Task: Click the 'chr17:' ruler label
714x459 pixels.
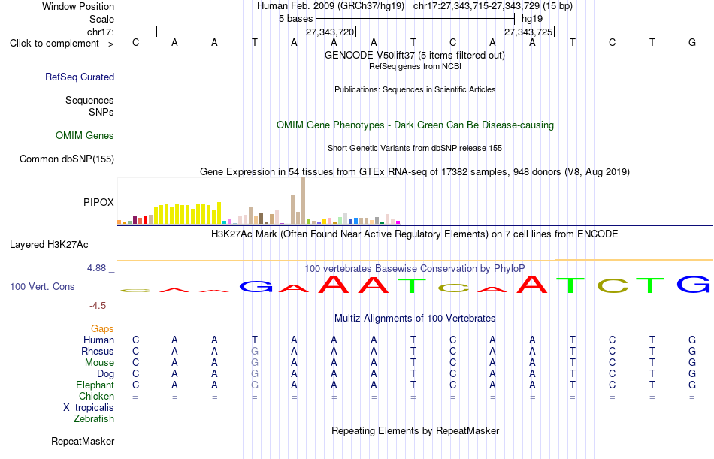Action: tap(101, 32)
